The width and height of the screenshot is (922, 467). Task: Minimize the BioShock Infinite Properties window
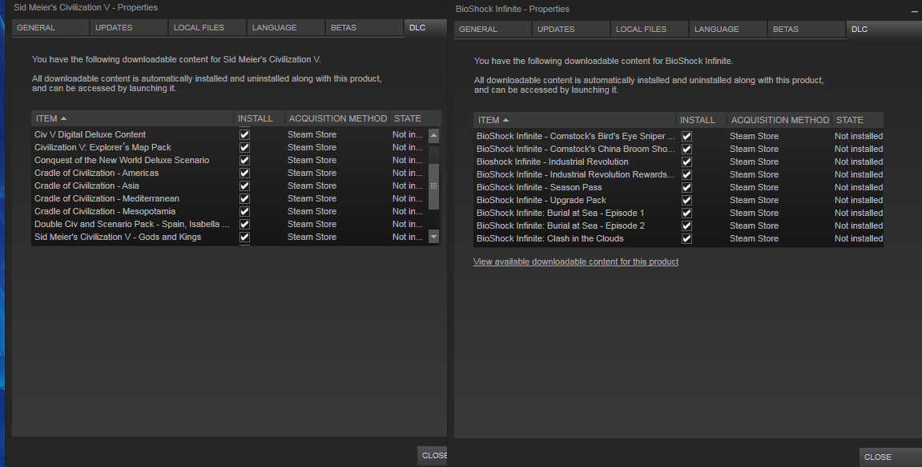click(x=915, y=11)
